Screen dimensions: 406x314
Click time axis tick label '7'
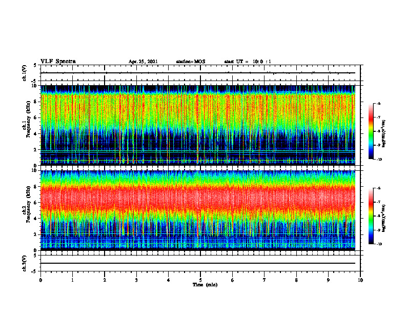click(x=265, y=280)
